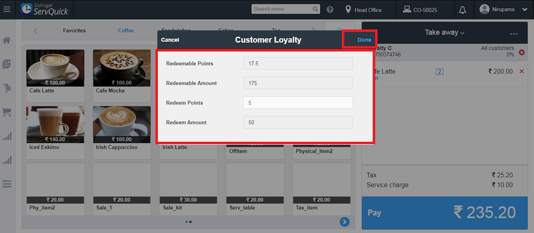Switch to the Favorites category tab
The width and height of the screenshot is (534, 233).
click(x=74, y=30)
